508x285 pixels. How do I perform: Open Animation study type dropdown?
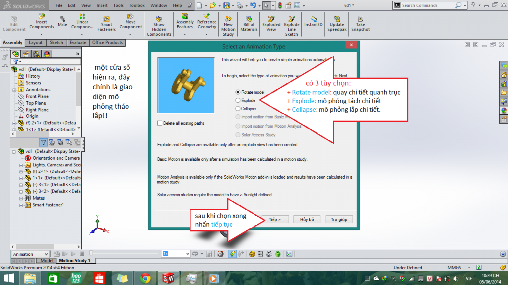pos(30,254)
